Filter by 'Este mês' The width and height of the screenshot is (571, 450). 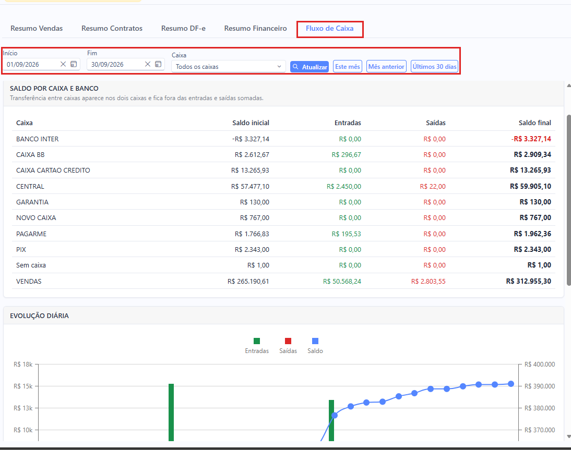click(348, 67)
